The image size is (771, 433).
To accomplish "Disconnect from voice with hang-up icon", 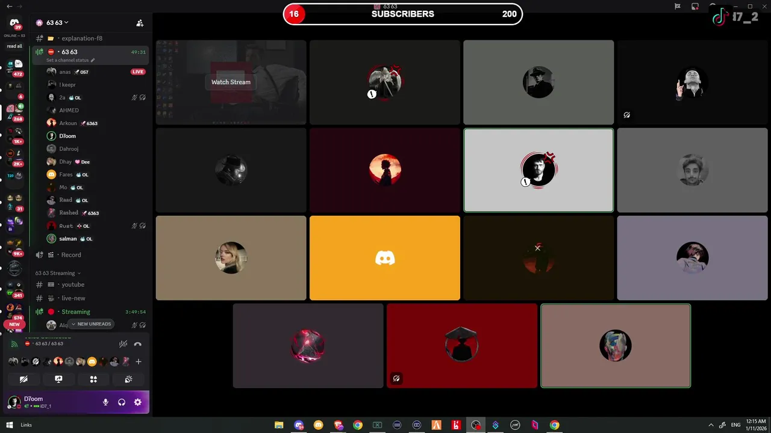I will [x=137, y=344].
